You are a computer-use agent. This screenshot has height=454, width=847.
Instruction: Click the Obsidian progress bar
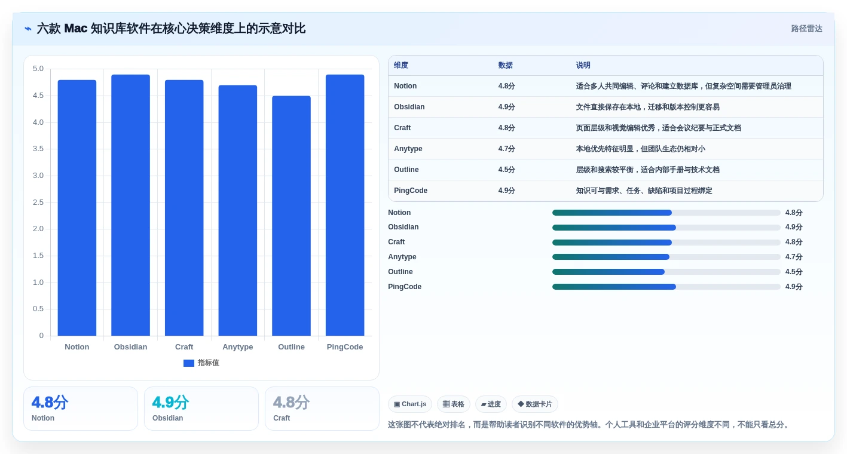[x=666, y=228]
